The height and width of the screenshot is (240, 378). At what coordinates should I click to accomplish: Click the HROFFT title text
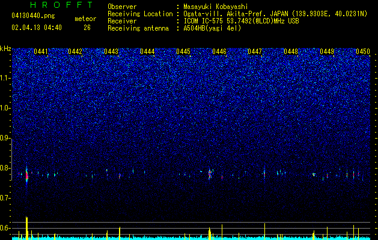tap(61, 5)
